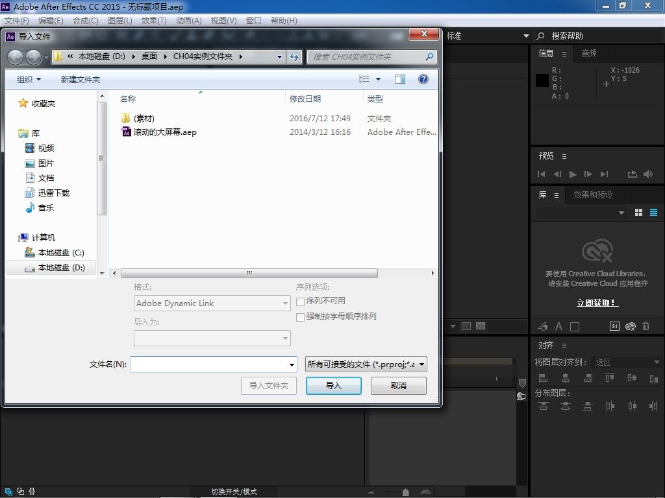Expand the 文件名 history dropdown arrow

292,364
